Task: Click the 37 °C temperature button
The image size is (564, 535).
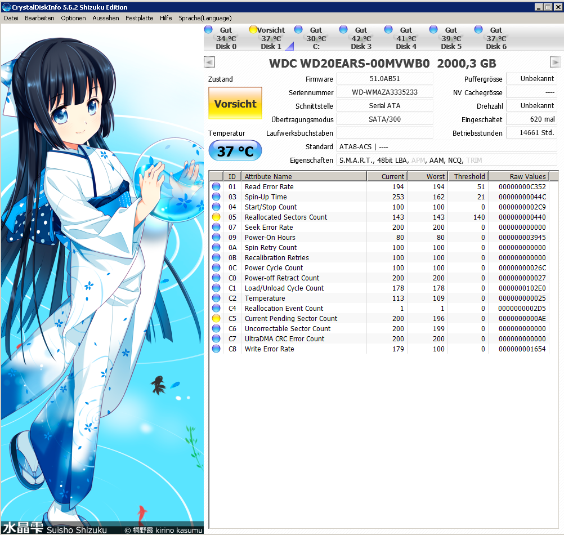Action: pos(235,151)
